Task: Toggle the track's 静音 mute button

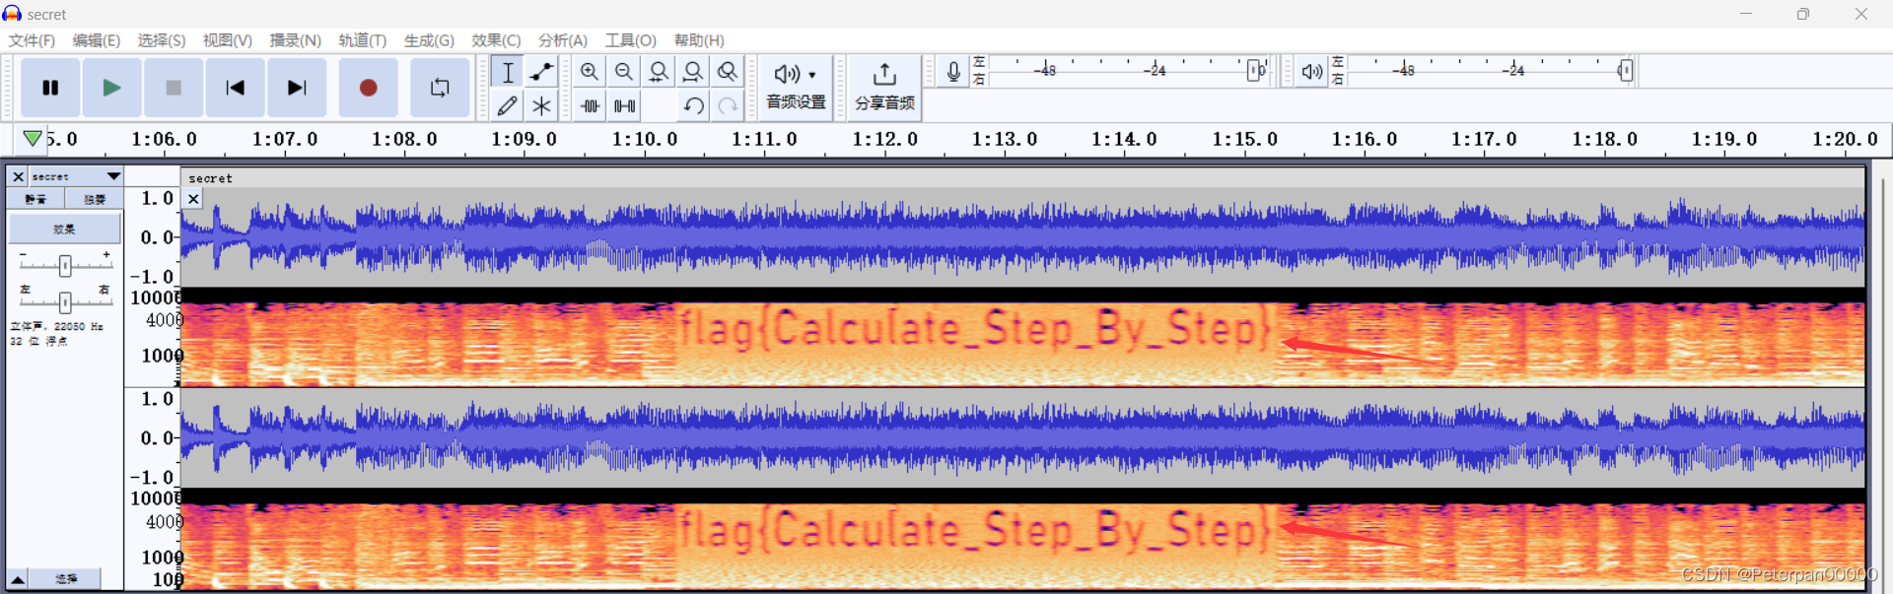Action: (x=35, y=199)
